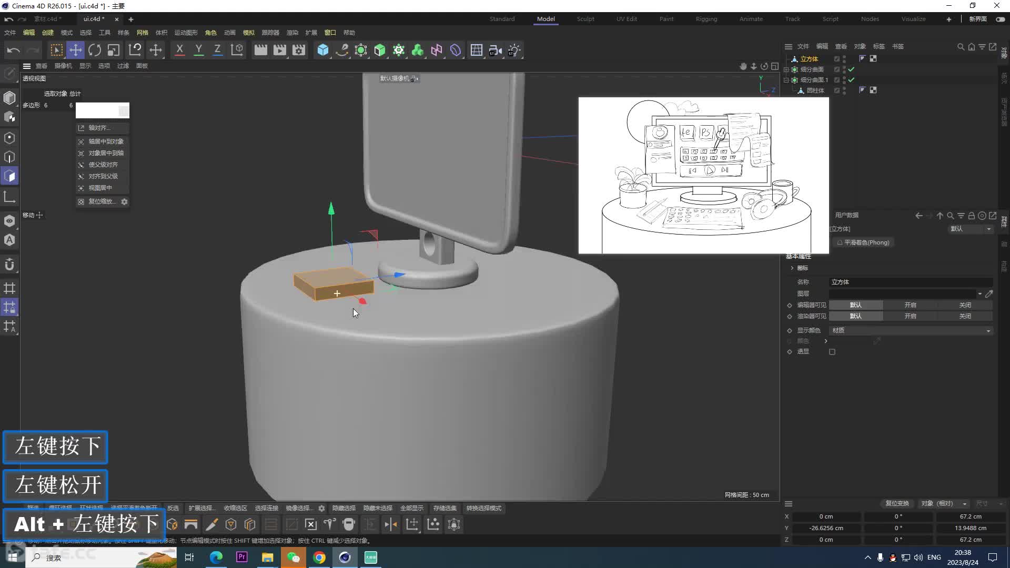
Task: Open the green generator cube menu
Action: click(380, 50)
